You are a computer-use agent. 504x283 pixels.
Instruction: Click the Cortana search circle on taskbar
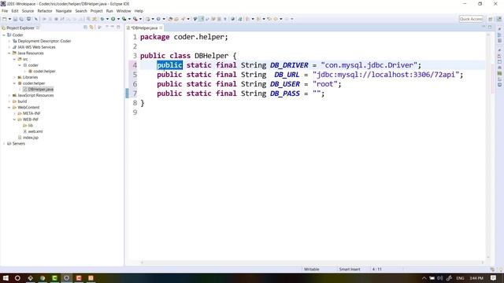pos(17,277)
